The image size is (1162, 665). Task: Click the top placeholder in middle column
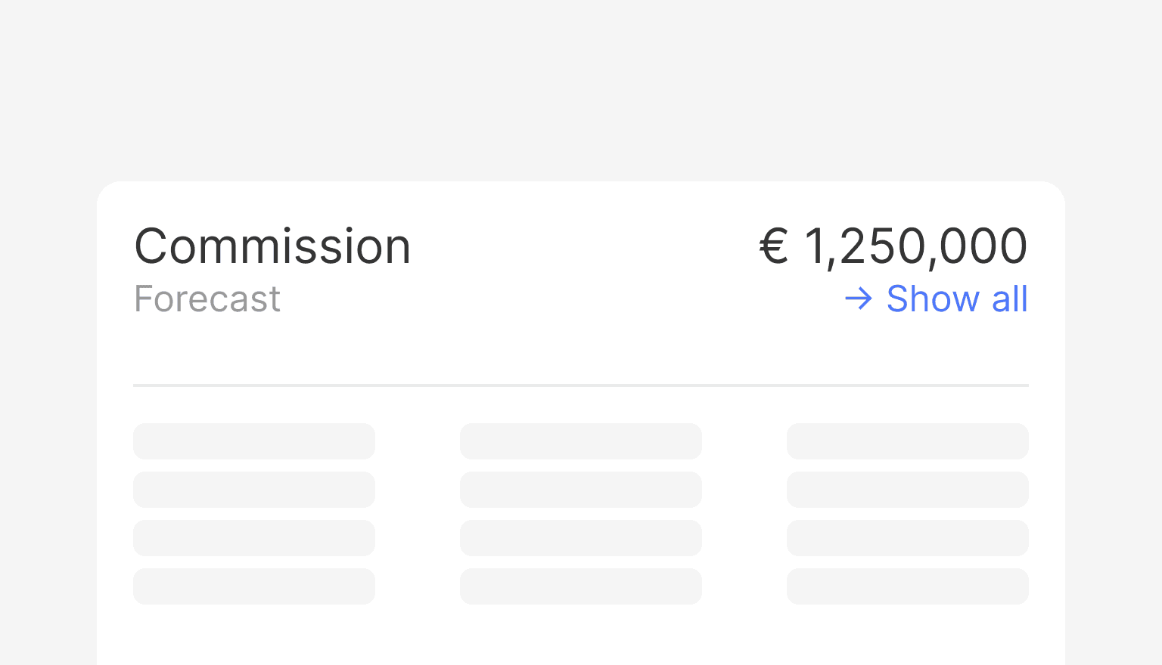click(581, 441)
